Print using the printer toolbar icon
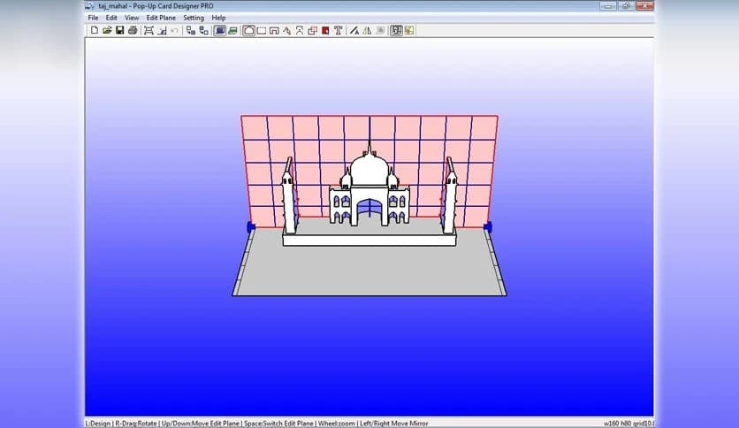This screenshot has width=739, height=428. click(133, 31)
